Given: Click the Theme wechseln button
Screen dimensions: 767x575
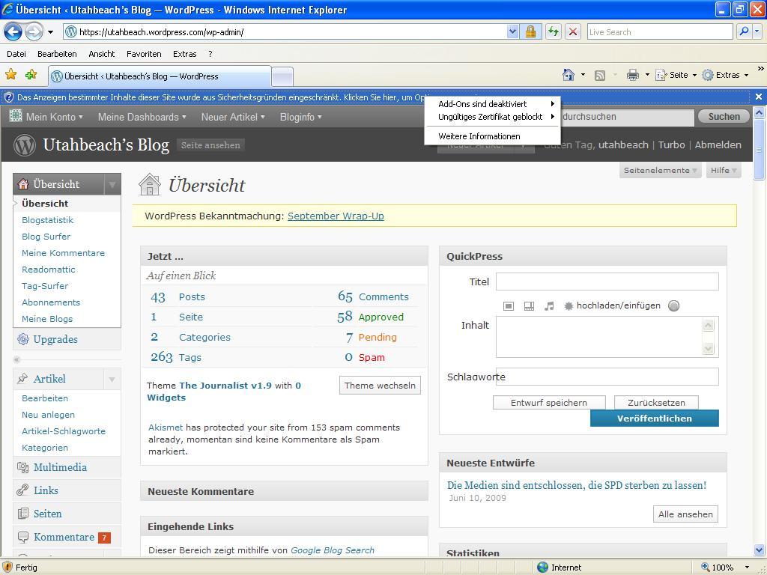Looking at the screenshot, I should (x=380, y=386).
